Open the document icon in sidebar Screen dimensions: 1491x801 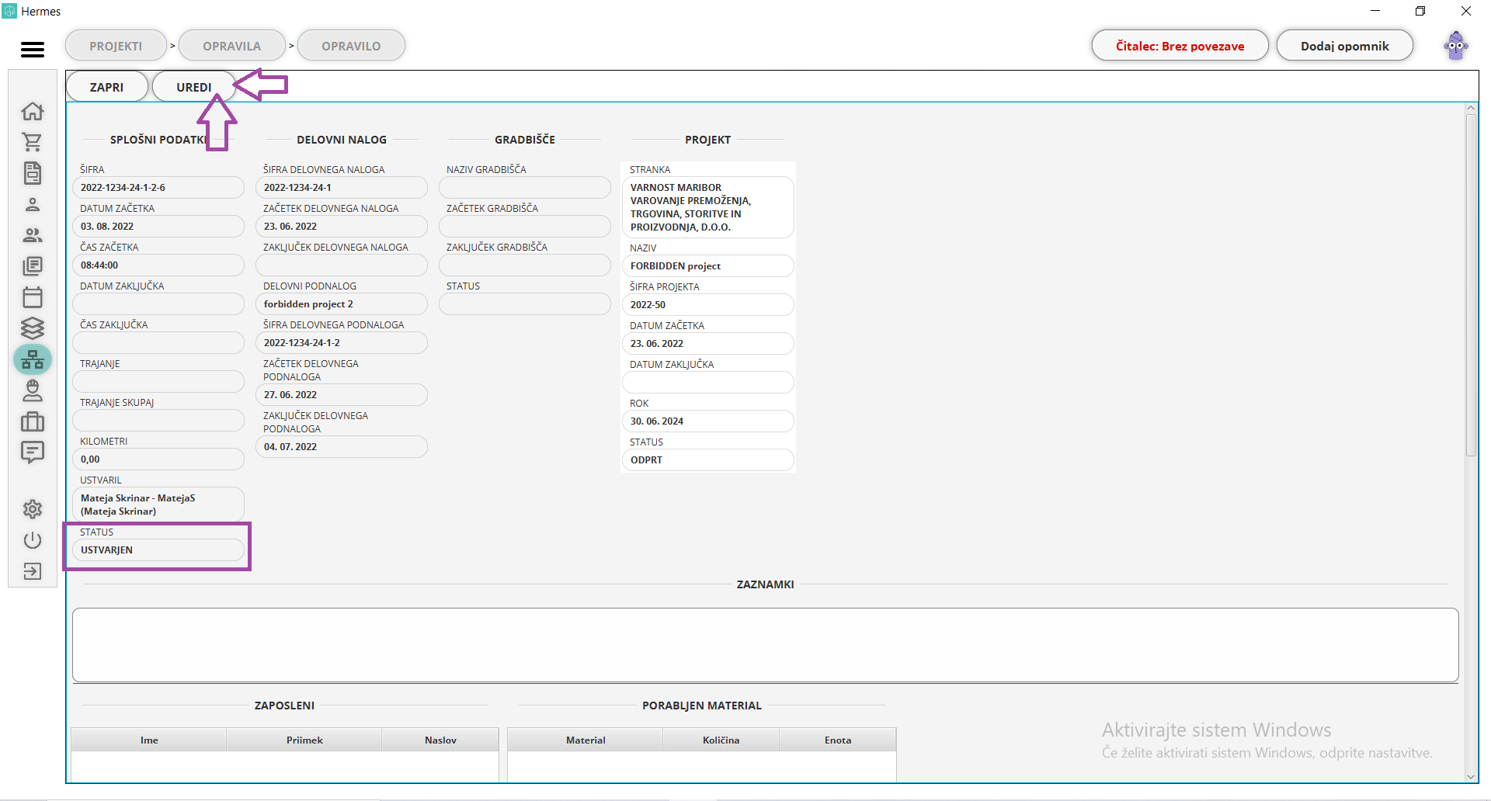[33, 173]
